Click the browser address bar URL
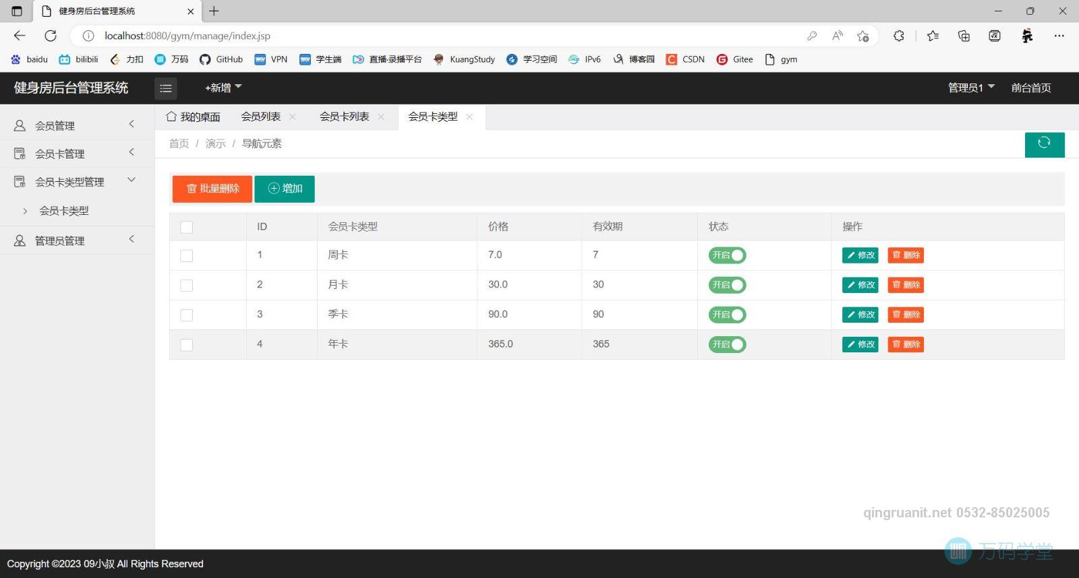The height and width of the screenshot is (578, 1079). tap(187, 36)
